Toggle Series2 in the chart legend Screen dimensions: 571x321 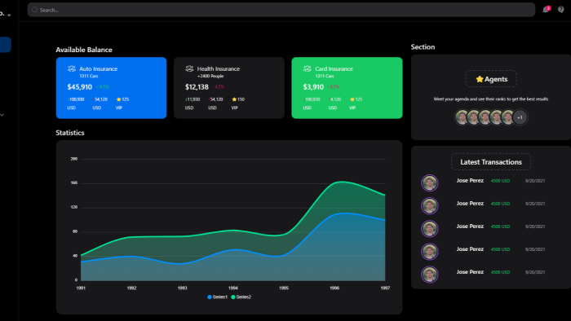[241, 297]
